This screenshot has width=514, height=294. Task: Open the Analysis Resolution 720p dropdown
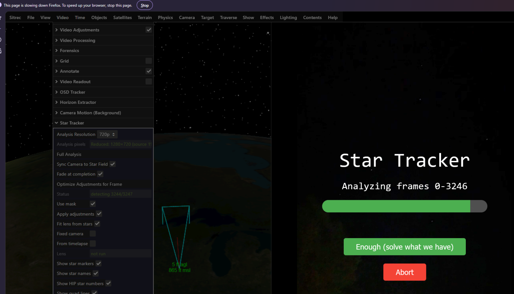[x=107, y=134]
